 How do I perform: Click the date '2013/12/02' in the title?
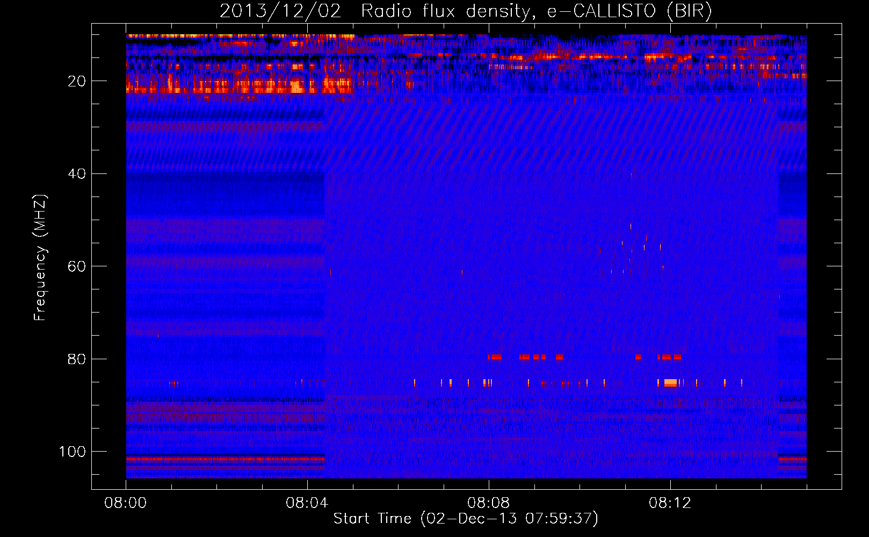[x=280, y=11]
